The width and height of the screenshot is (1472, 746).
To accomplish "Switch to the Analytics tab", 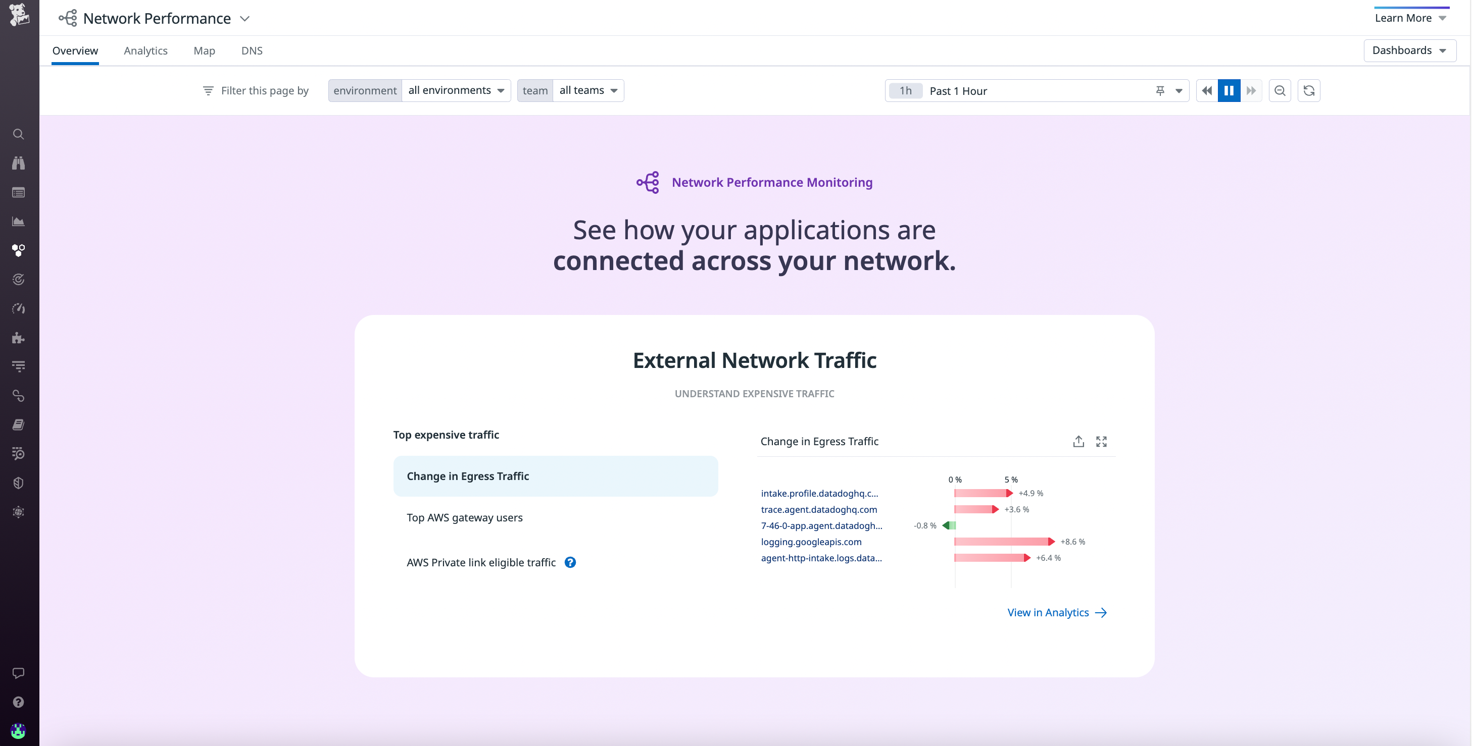I will point(145,50).
